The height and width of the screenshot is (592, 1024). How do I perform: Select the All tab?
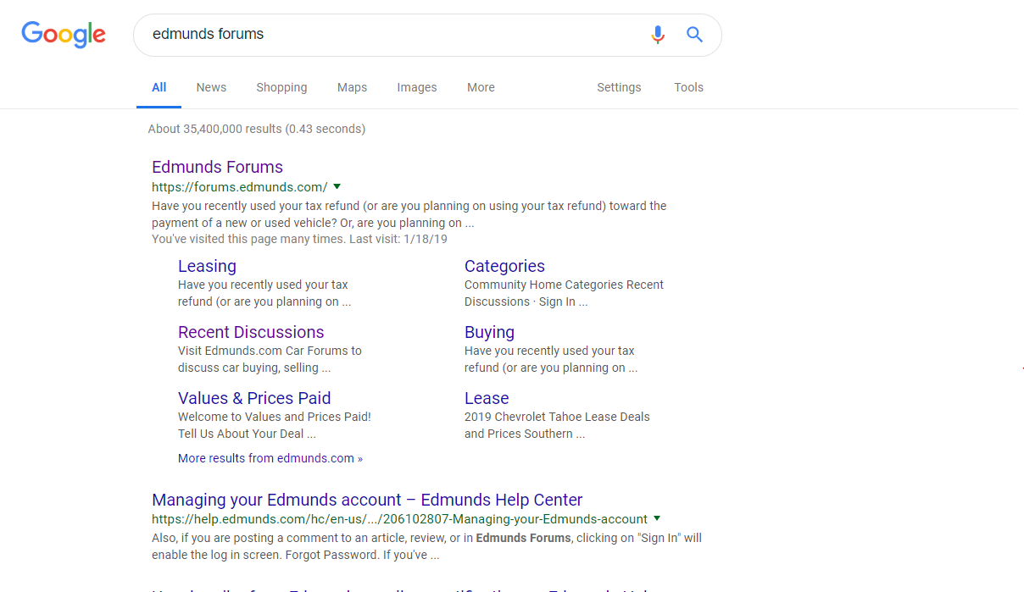[159, 87]
